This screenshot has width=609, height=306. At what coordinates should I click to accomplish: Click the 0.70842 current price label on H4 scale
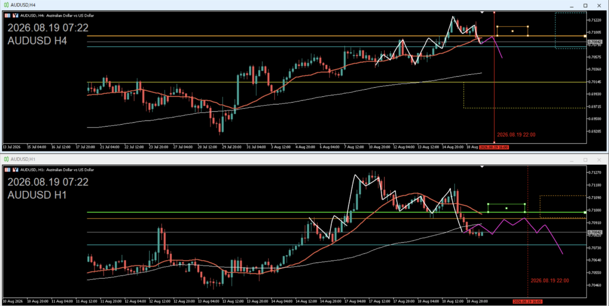coord(595,42)
